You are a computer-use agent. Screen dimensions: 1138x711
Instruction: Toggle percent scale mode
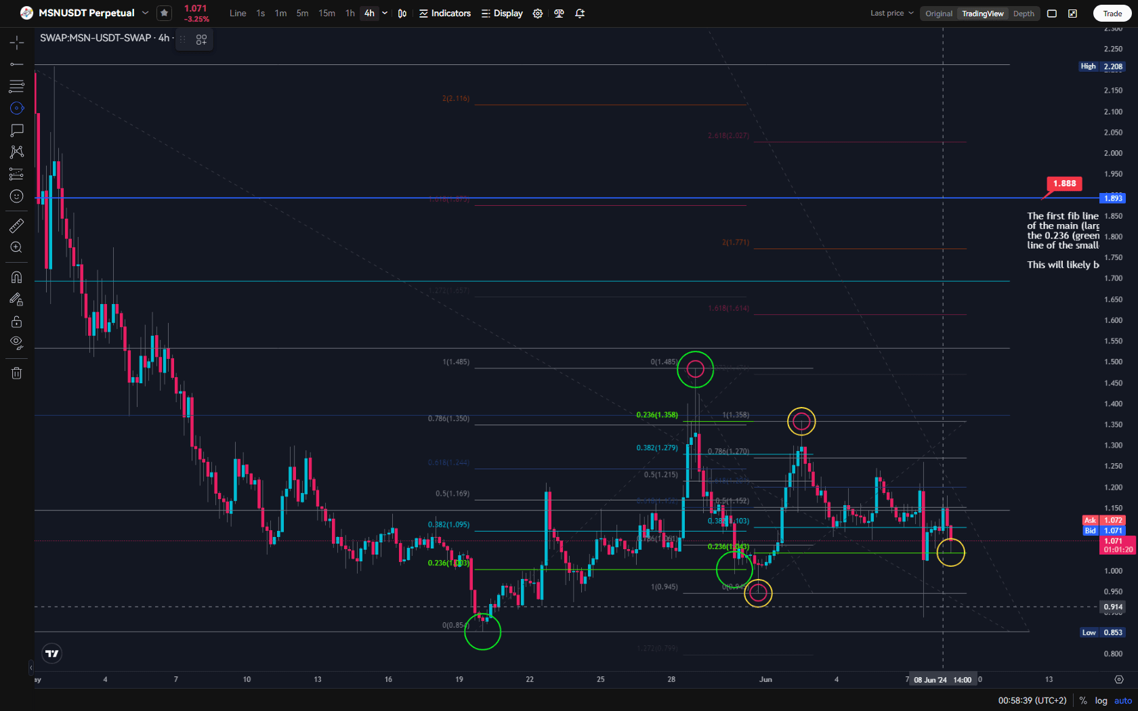(1083, 701)
